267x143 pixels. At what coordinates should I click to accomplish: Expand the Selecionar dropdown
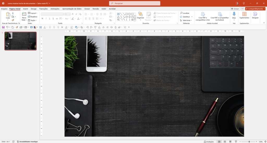coord(186,20)
